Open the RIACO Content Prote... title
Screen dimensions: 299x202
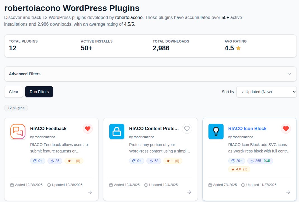tap(154, 128)
